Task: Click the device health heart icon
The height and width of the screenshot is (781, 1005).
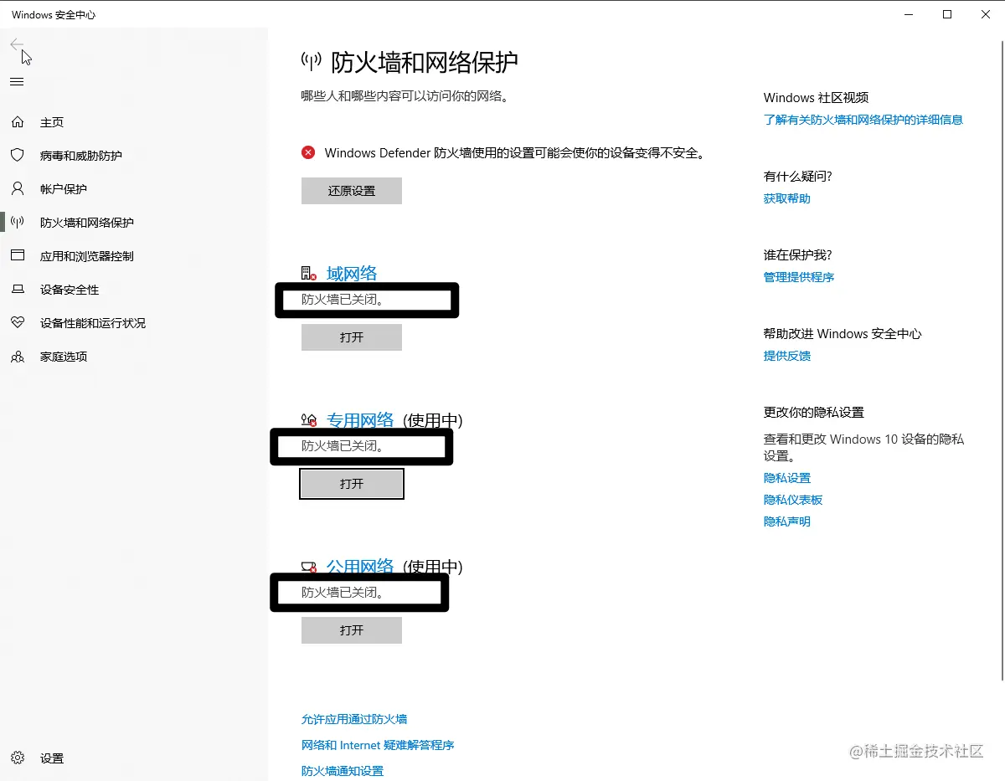Action: [x=18, y=323]
